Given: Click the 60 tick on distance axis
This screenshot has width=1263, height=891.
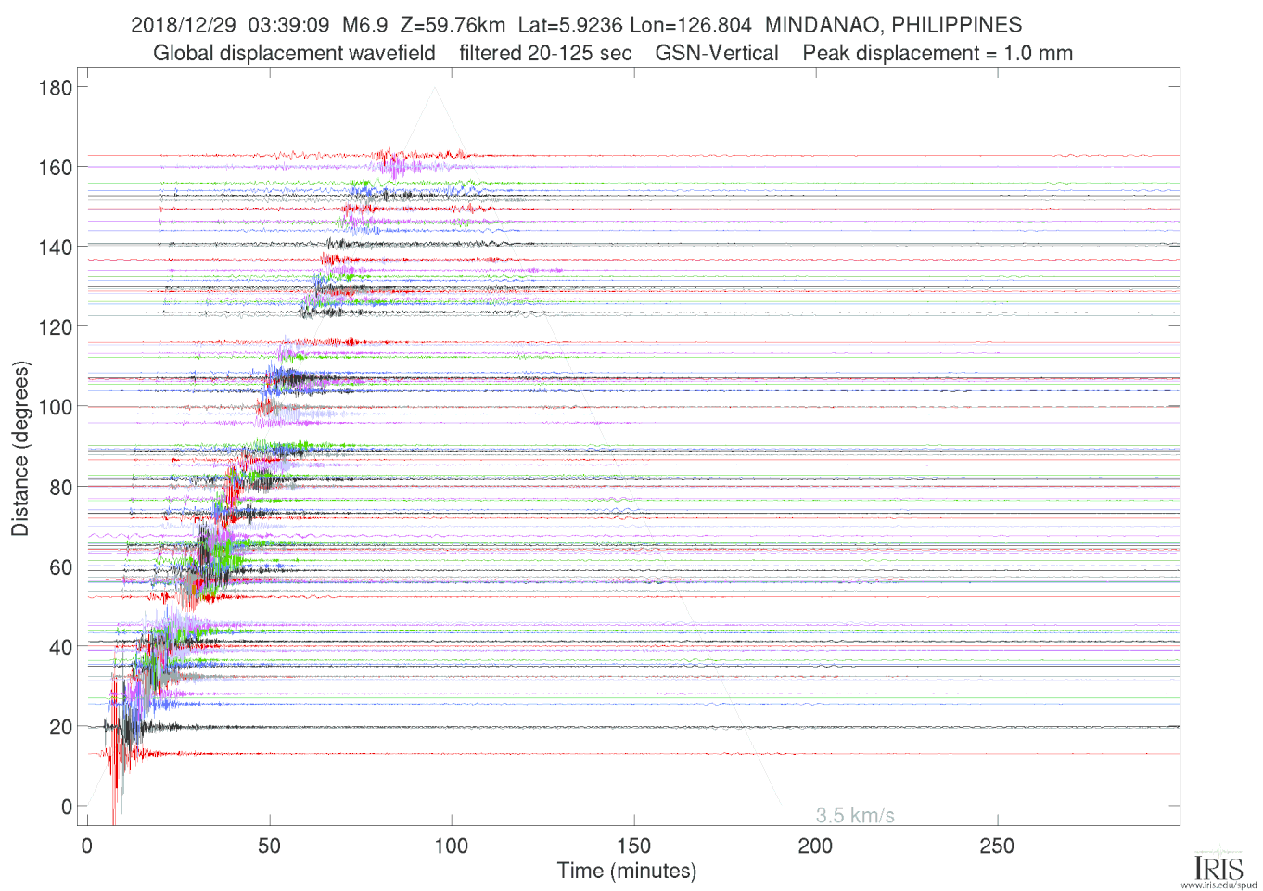Looking at the screenshot, I should coord(60,567).
